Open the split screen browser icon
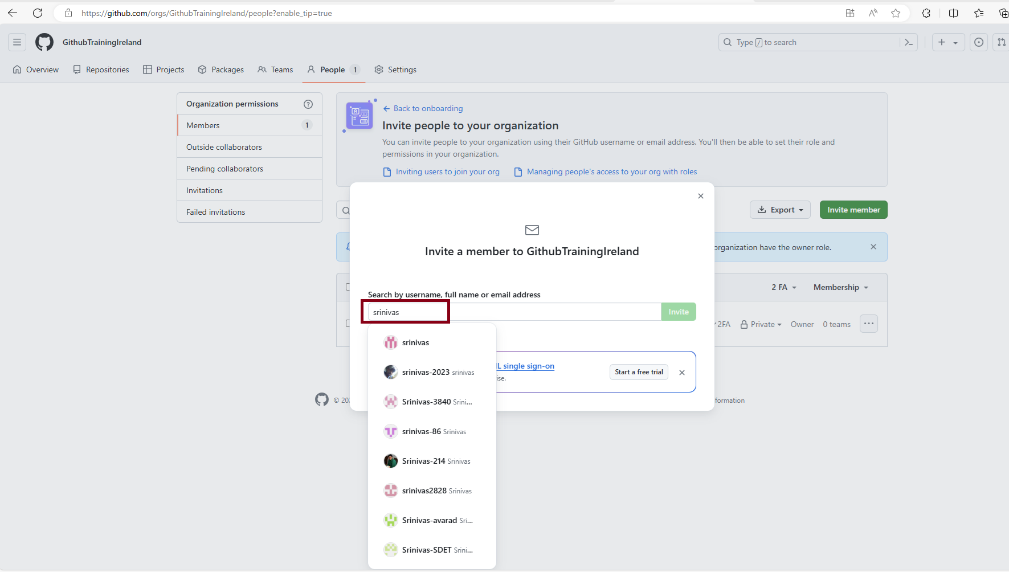Image resolution: width=1009 pixels, height=572 pixels. click(954, 13)
